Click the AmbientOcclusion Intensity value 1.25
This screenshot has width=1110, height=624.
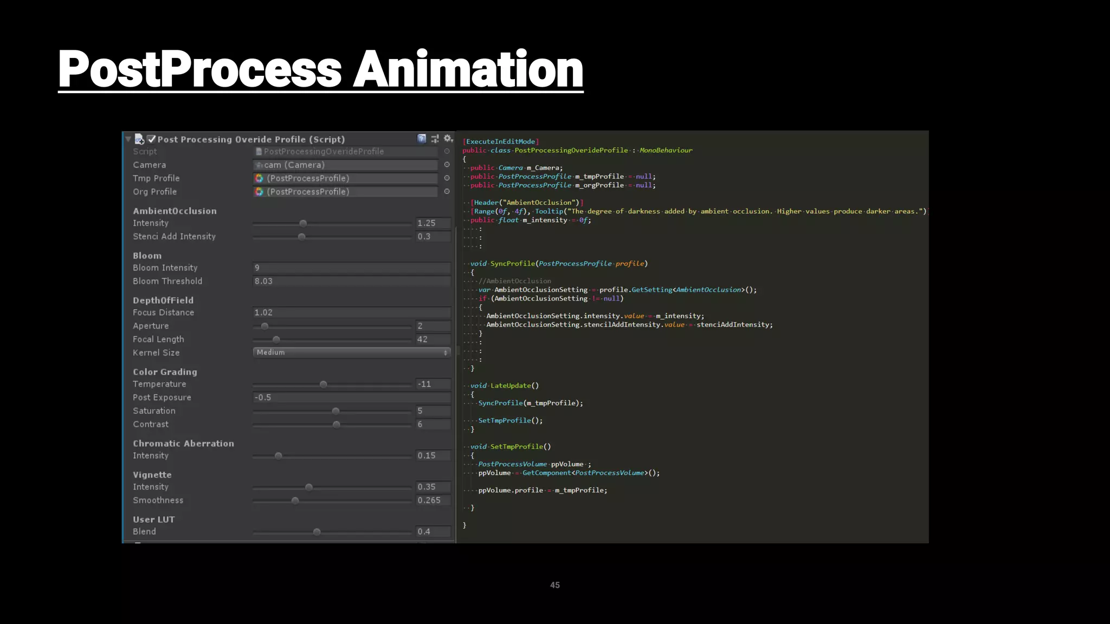point(433,223)
